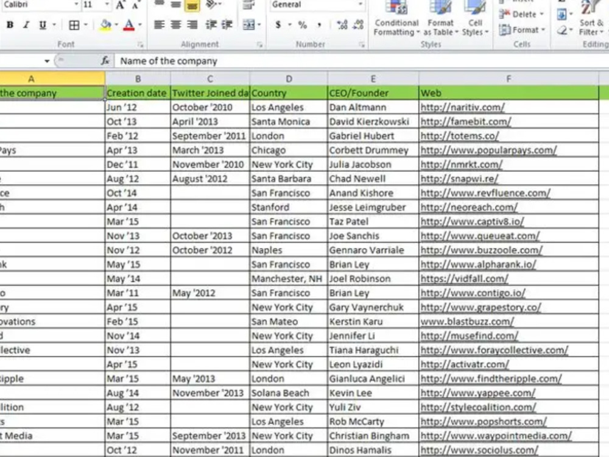Select the 'CEO/Founder' header cell
Viewport: 609px width, 457px height.
tap(373, 93)
